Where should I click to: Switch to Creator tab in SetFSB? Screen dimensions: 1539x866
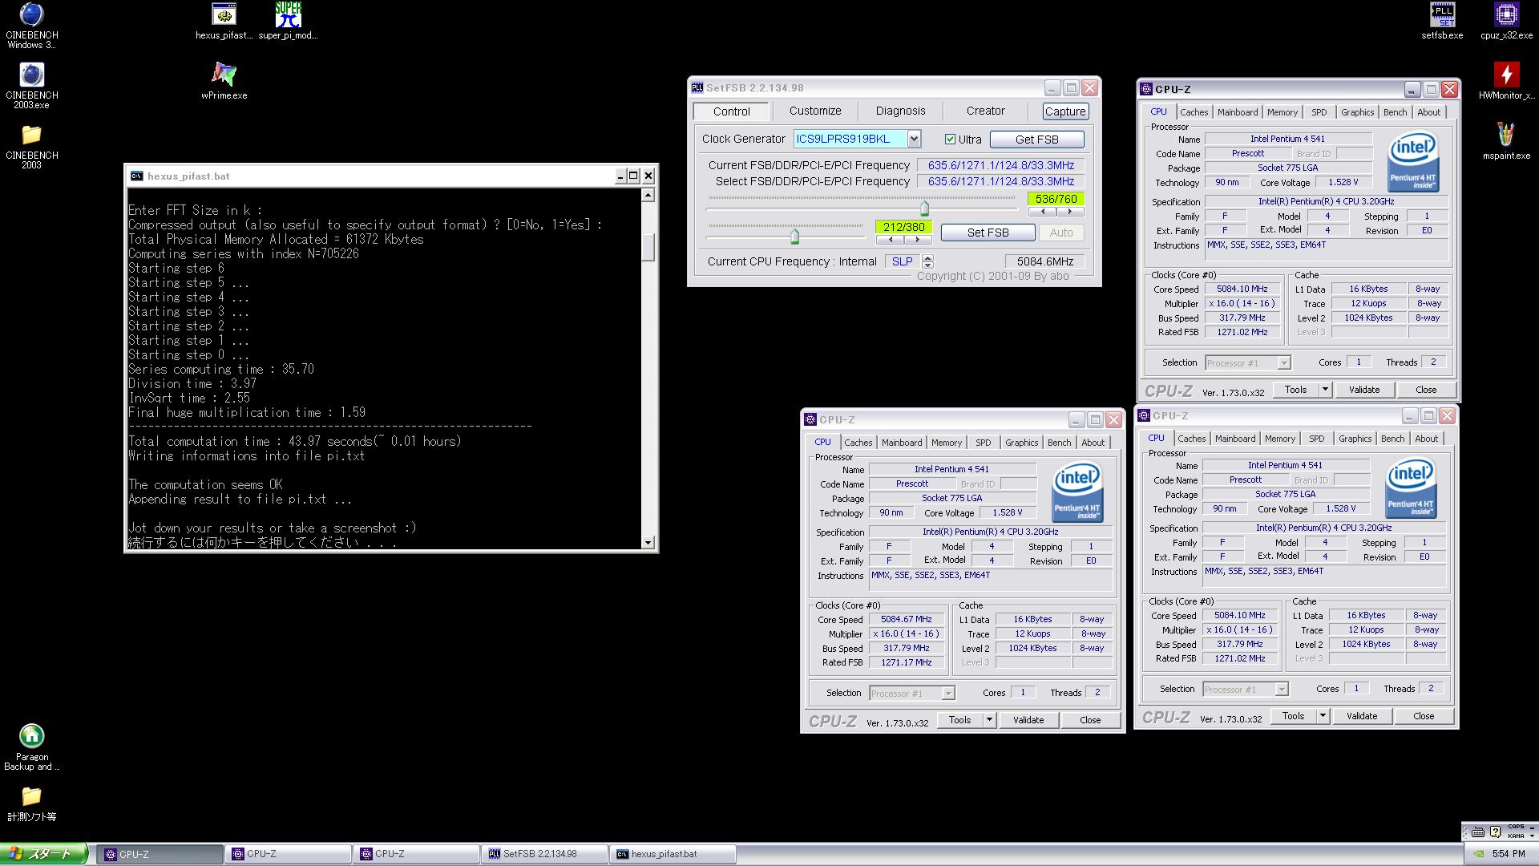coord(985,111)
